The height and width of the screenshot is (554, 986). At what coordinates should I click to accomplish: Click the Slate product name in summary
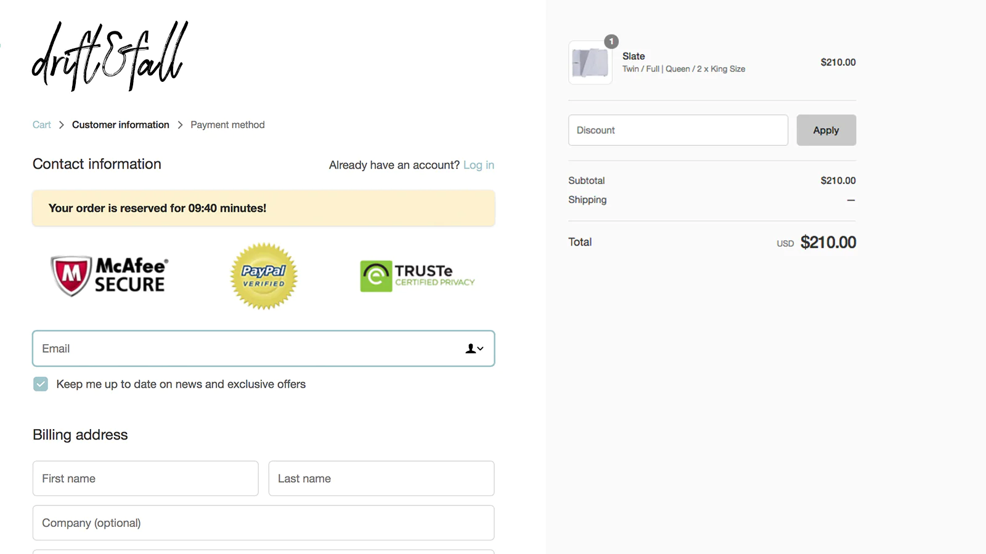point(634,56)
